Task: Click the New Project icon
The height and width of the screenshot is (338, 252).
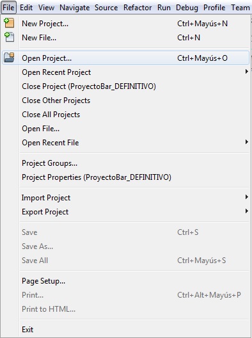Action: [9, 23]
